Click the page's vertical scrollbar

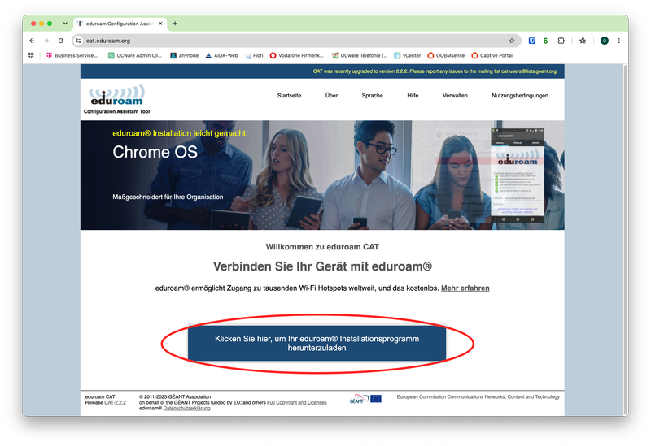(x=625, y=238)
